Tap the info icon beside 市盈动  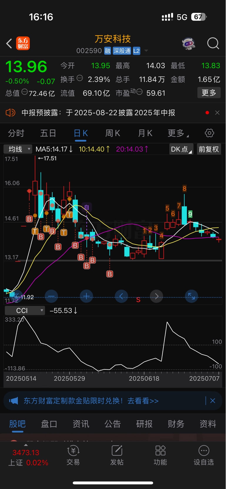pos(140,92)
